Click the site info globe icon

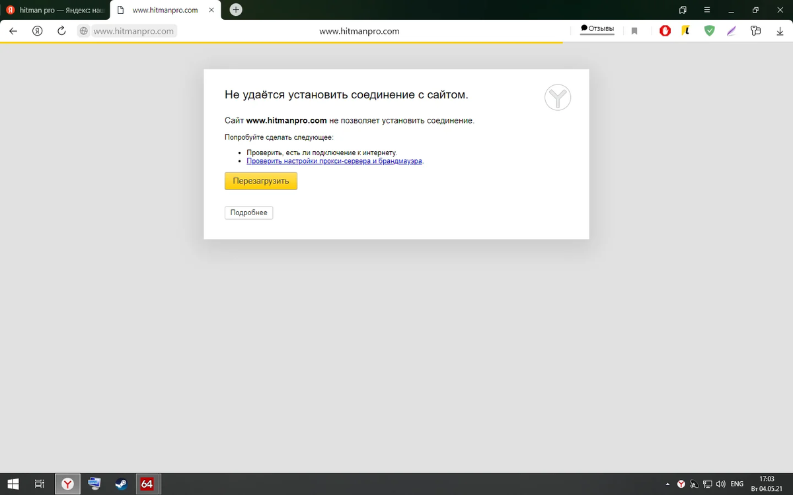tap(83, 31)
